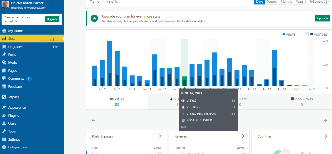The width and height of the screenshot is (332, 154).
Task: Open Feedback menu item
Action: click(32, 86)
